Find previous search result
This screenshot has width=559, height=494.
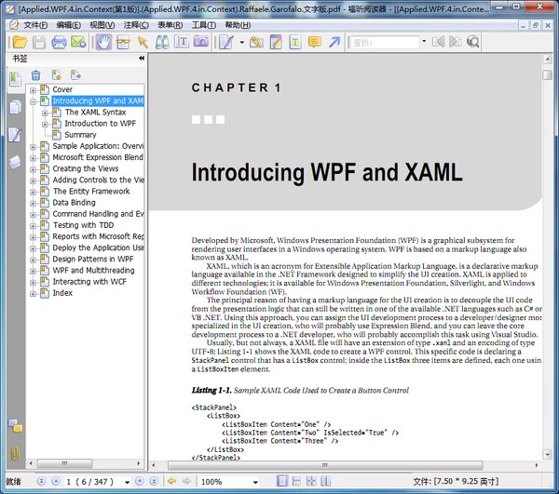[x=438, y=42]
